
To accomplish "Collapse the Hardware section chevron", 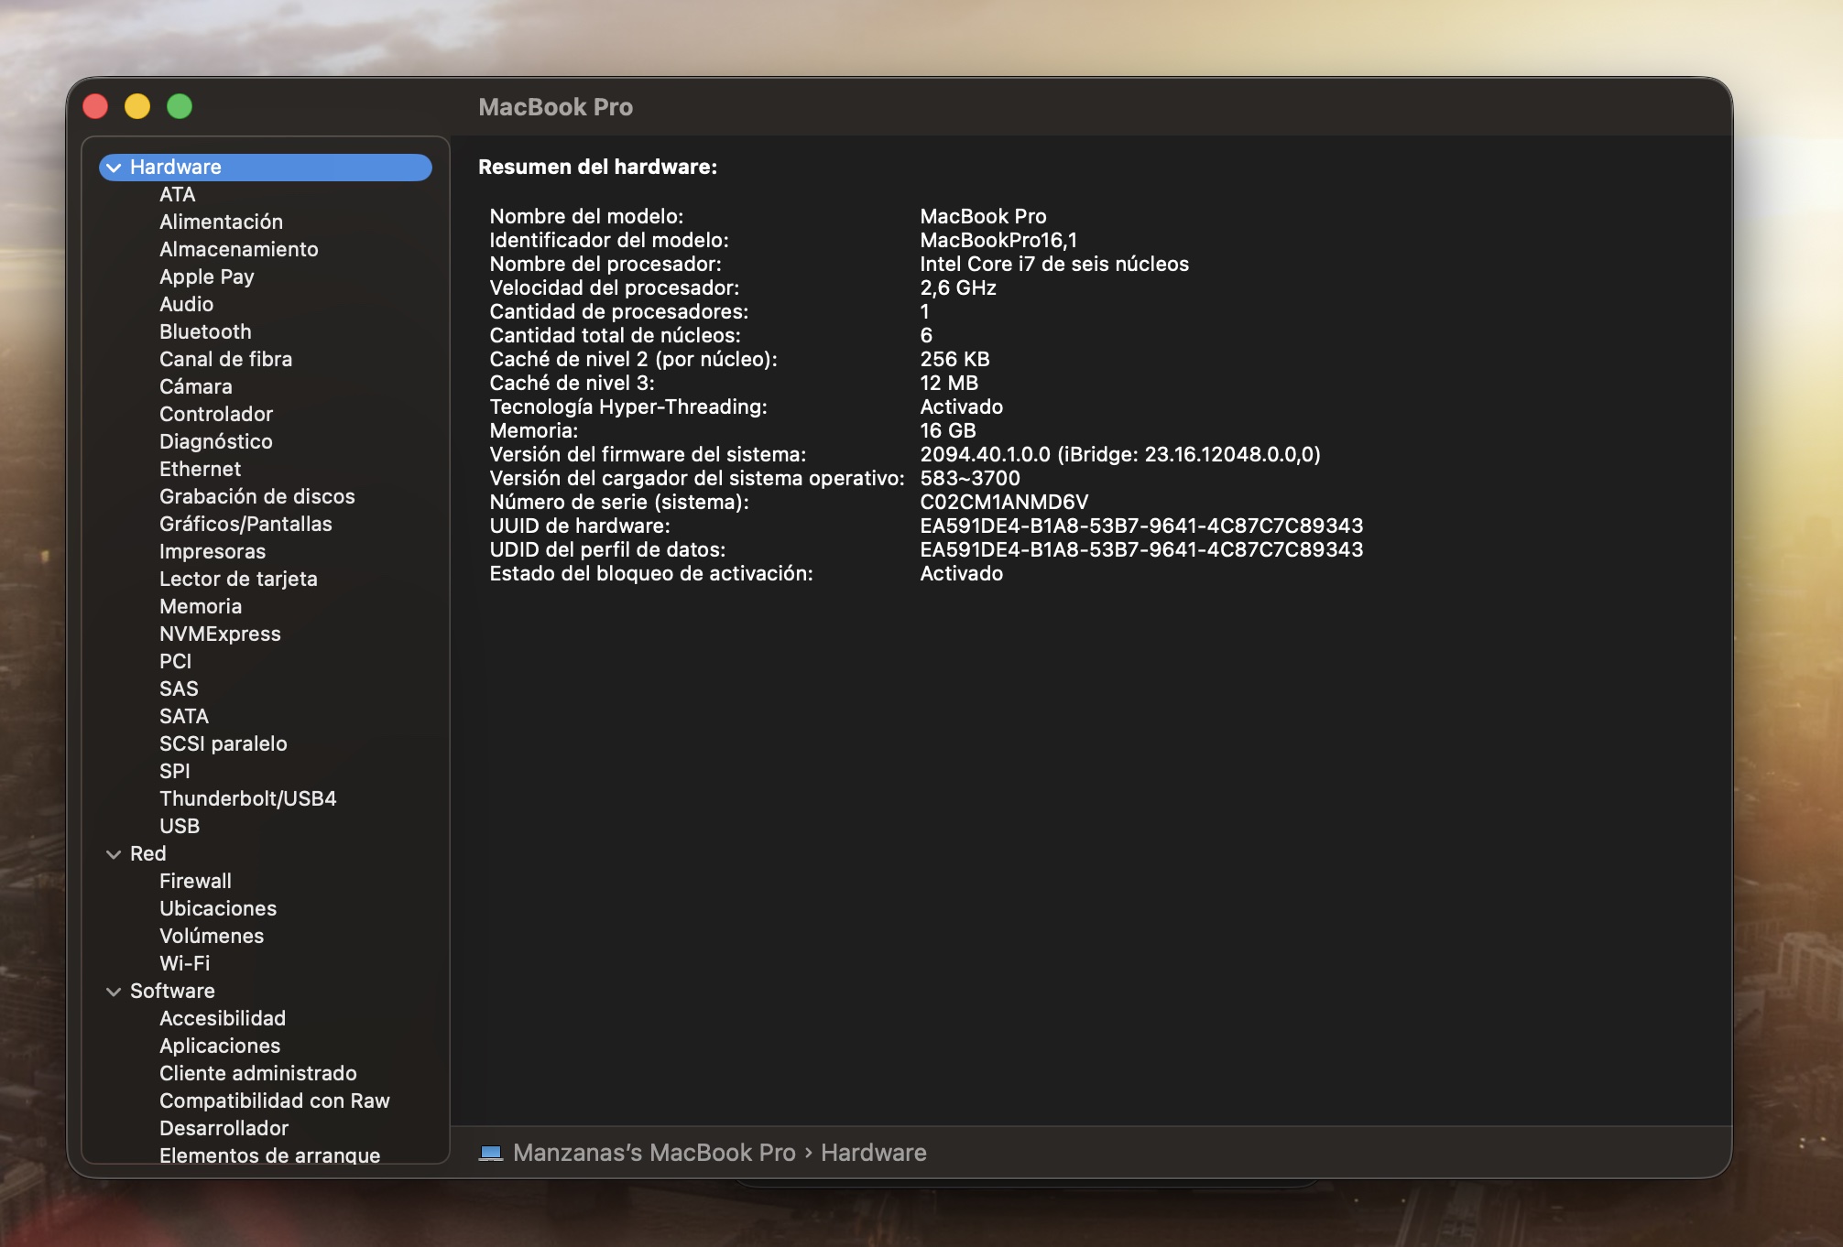I will pyautogui.click(x=114, y=168).
